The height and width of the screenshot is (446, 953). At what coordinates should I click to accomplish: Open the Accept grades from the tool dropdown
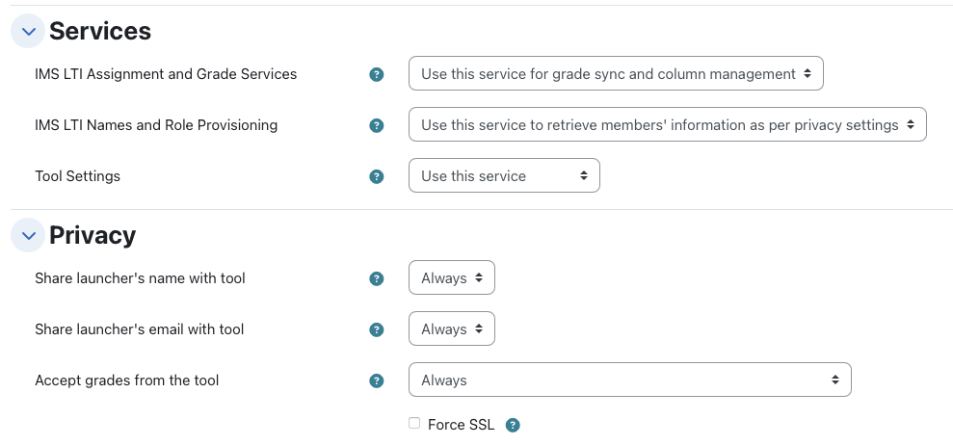(629, 380)
